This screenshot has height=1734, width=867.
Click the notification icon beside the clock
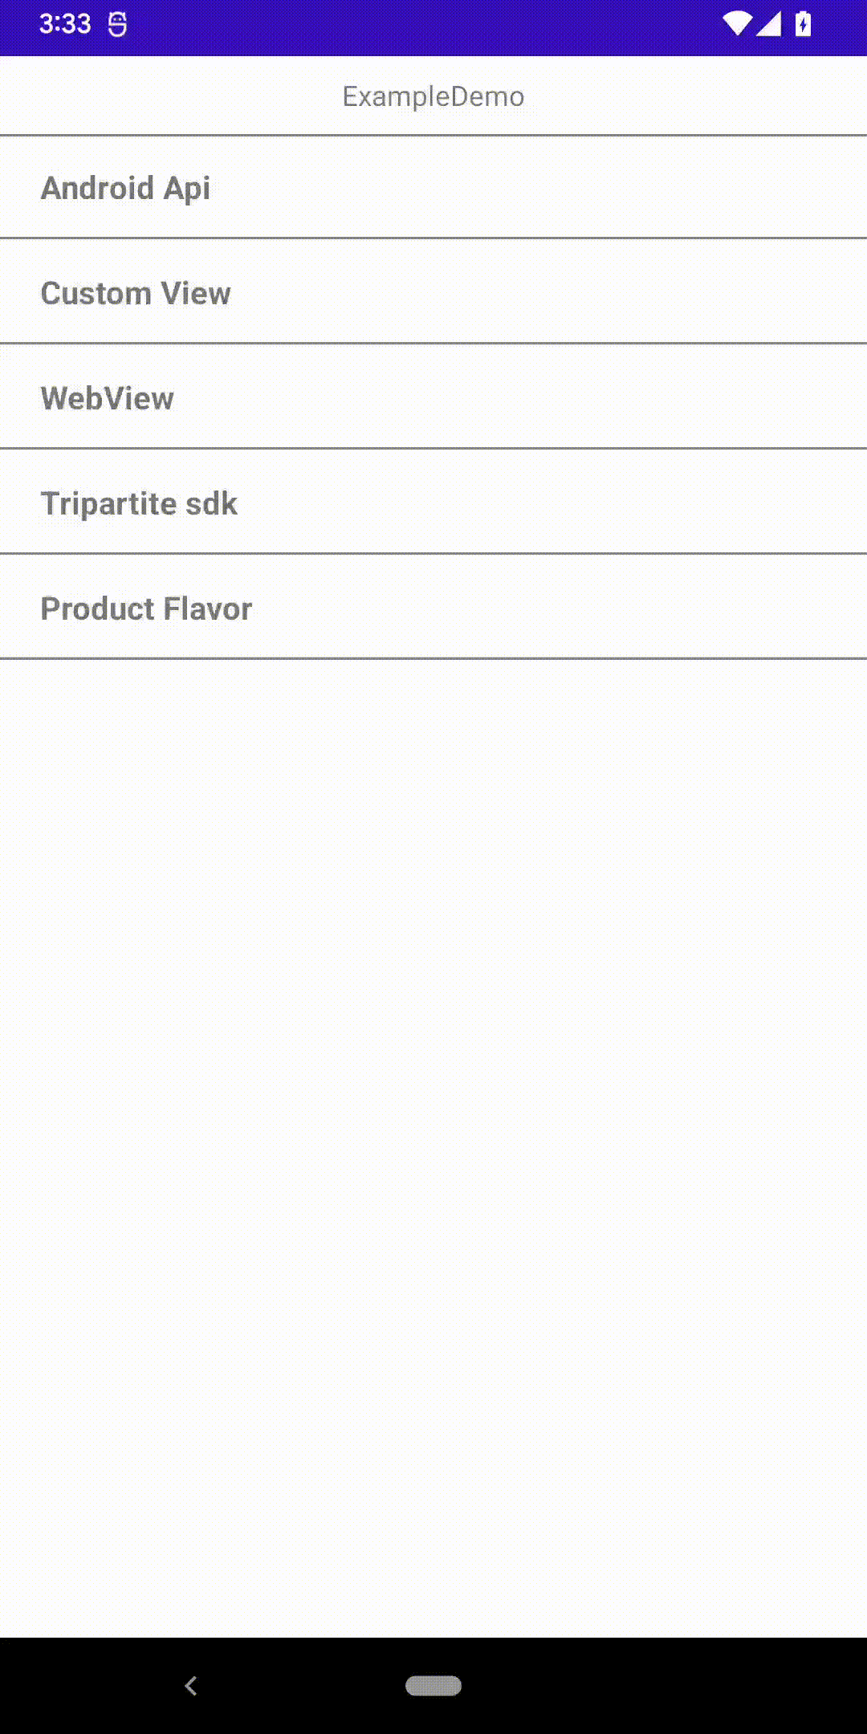coord(117,25)
